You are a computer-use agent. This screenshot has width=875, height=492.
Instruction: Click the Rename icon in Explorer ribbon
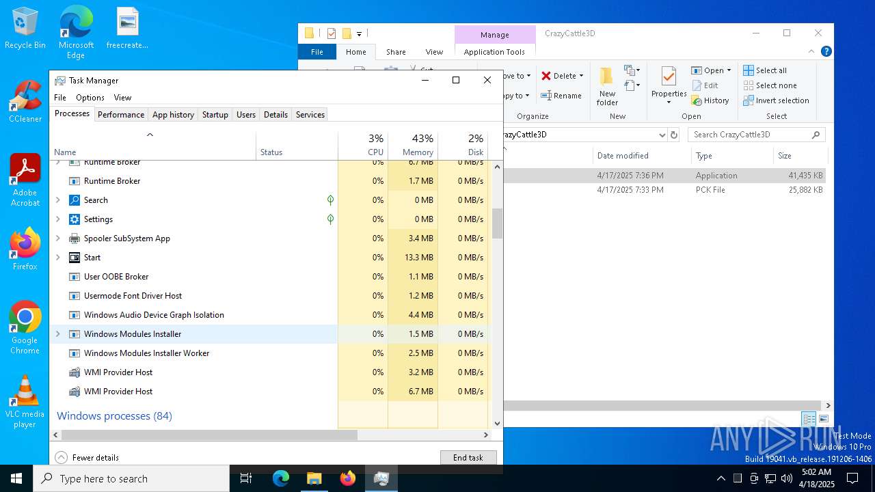(x=546, y=96)
